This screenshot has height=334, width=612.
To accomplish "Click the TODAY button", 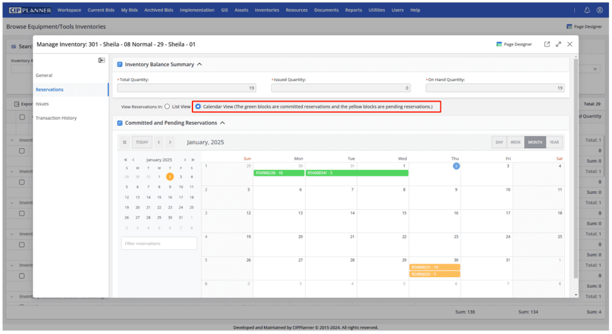I will point(142,142).
